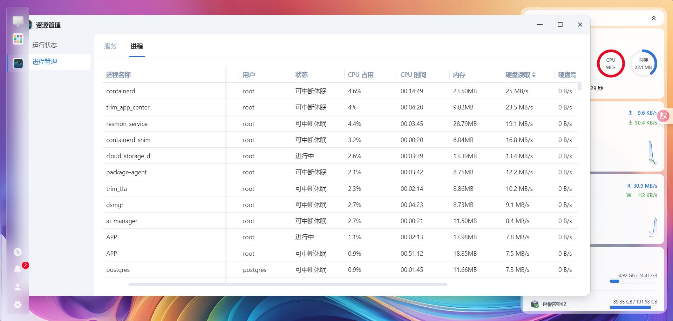673x321 pixels.
Task: Select 进程管理 in the sidebar
Action: (x=45, y=62)
